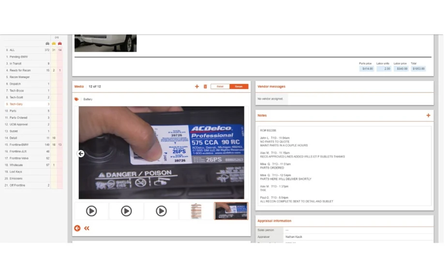Play the third video thumbnail
The image size is (445, 278).
161,211
